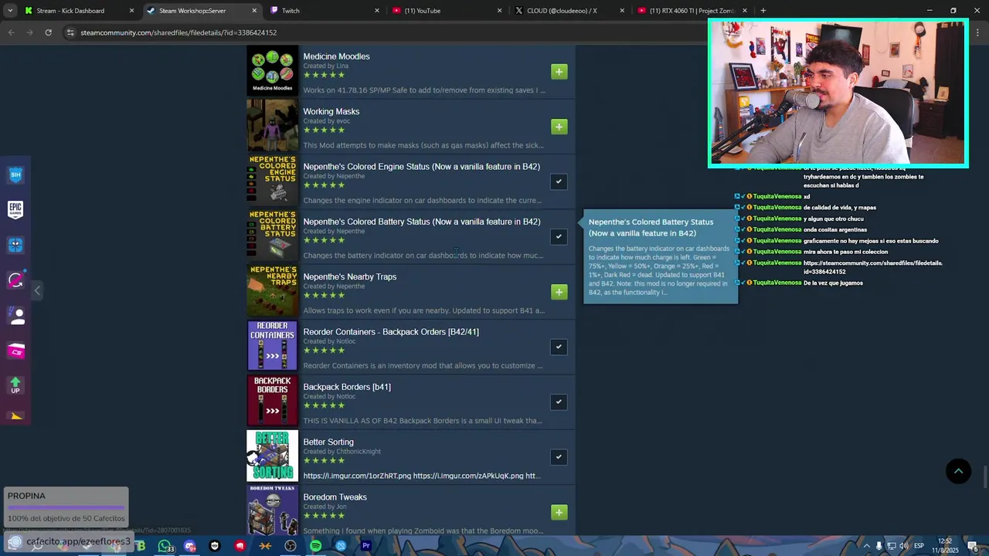Open the SIH sidebar extension icon
Viewport: 989px width, 556px height.
pos(15,175)
